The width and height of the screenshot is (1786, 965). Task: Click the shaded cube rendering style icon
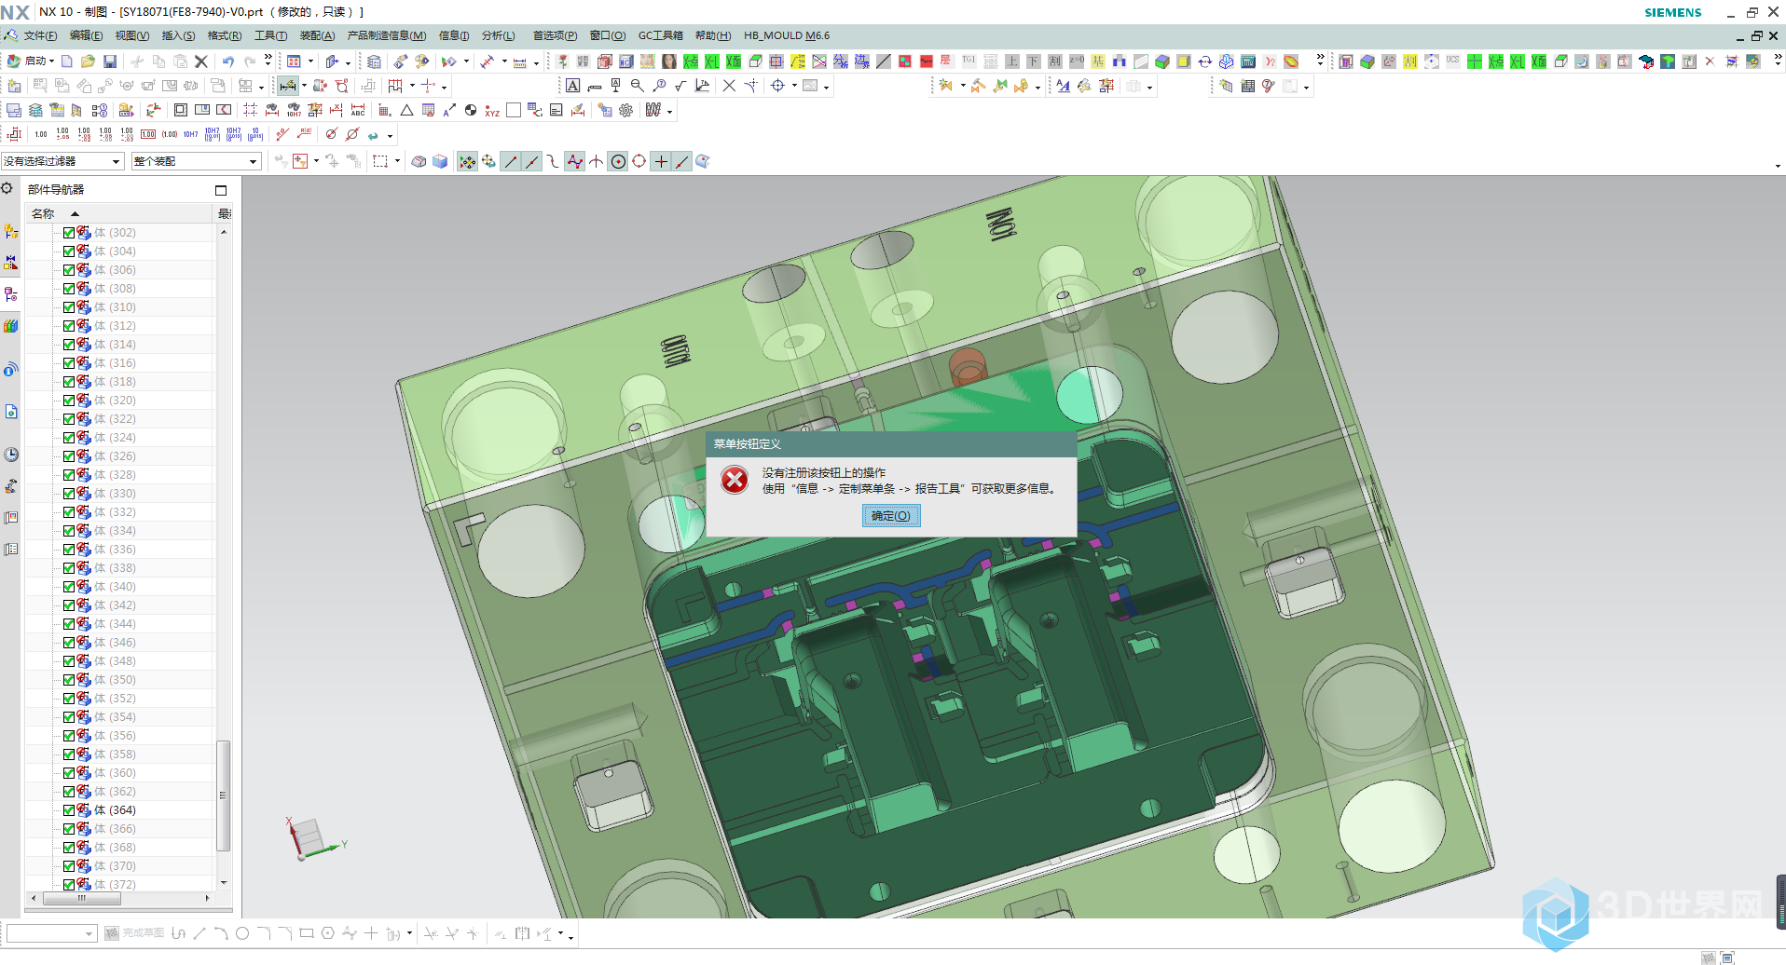point(440,161)
